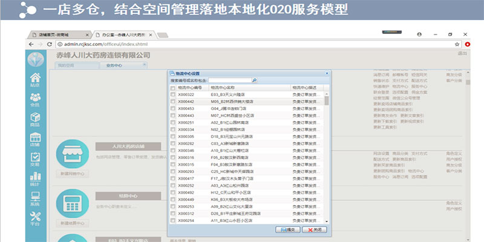This screenshot has width=484, height=242.
Task: Check the X000251 row checkbox
Action: pyautogui.click(x=173, y=122)
